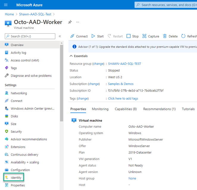Screen dimensions: 197x190
Task: Click here to add tags link
Action: 123,98
